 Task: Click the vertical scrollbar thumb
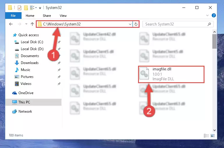pos(214,41)
